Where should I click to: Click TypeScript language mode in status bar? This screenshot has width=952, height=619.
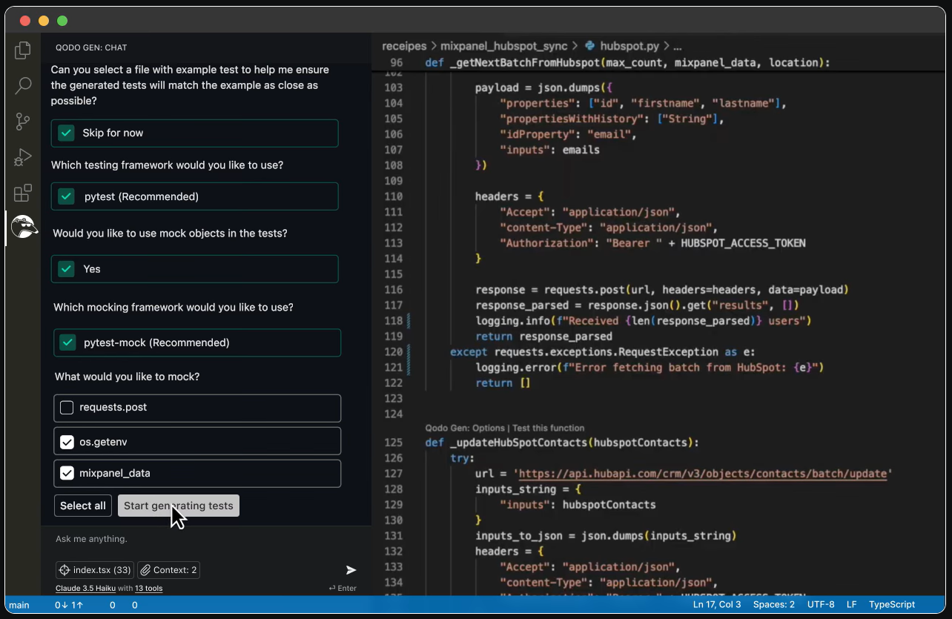click(x=892, y=605)
